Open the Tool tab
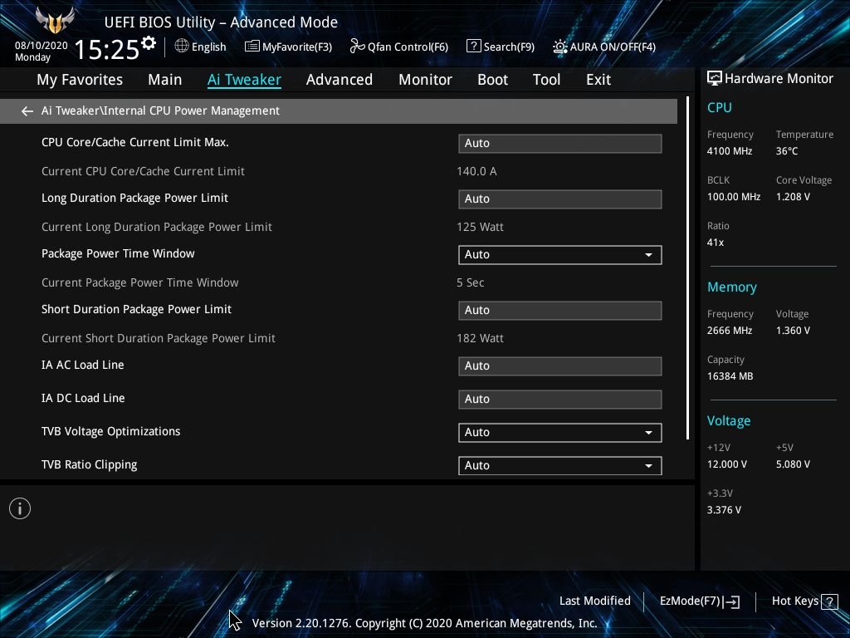The height and width of the screenshot is (638, 850). point(546,80)
